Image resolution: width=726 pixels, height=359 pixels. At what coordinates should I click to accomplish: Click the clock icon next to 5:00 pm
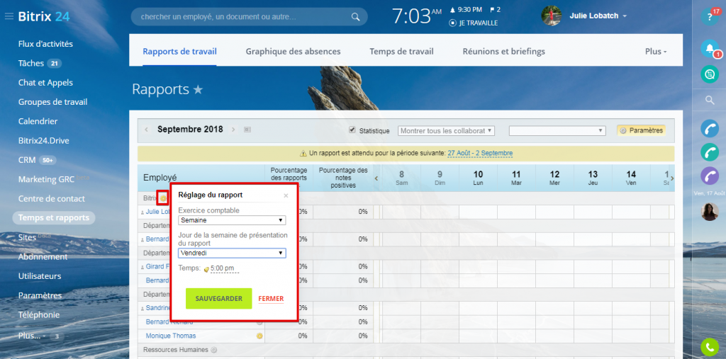(x=206, y=269)
